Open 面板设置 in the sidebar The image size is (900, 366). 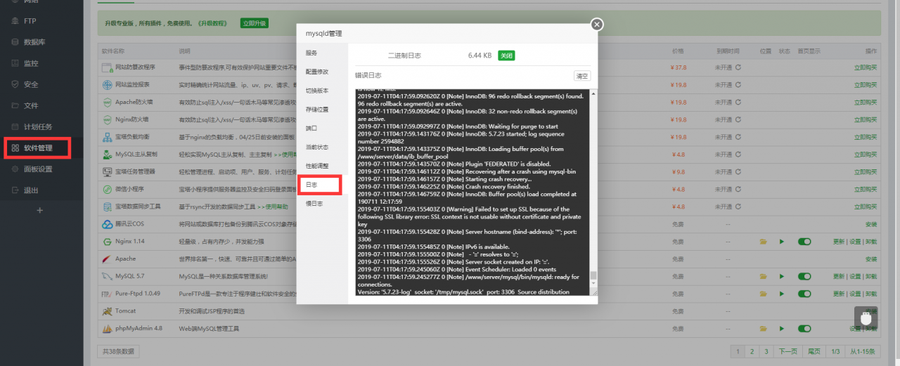pos(38,169)
